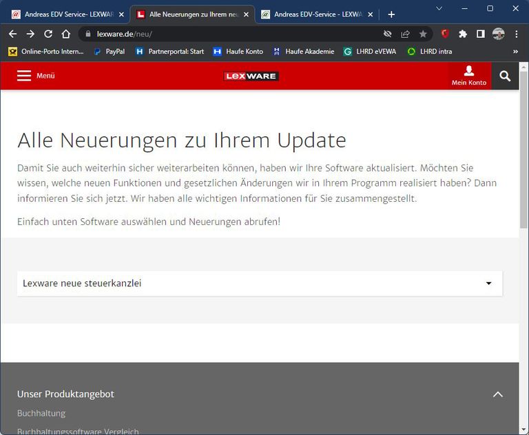This screenshot has width=529, height=435.
Task: Open the Lexware hamburger Menü icon
Action: pos(24,76)
